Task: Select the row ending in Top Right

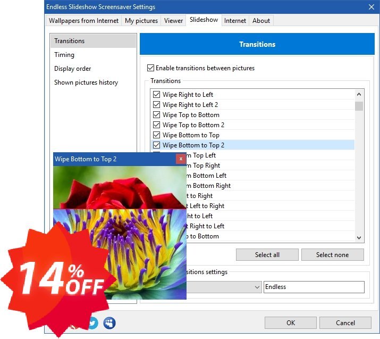Action: [270, 166]
